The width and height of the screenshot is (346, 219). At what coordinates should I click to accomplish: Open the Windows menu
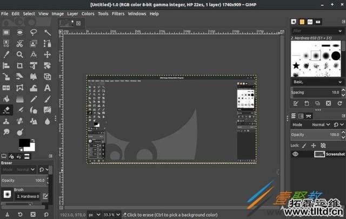(137, 13)
